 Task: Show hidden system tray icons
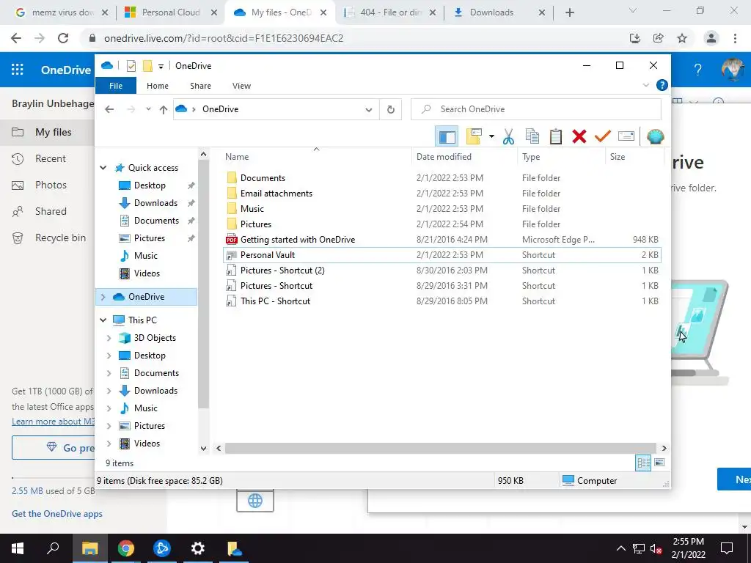[x=620, y=548]
